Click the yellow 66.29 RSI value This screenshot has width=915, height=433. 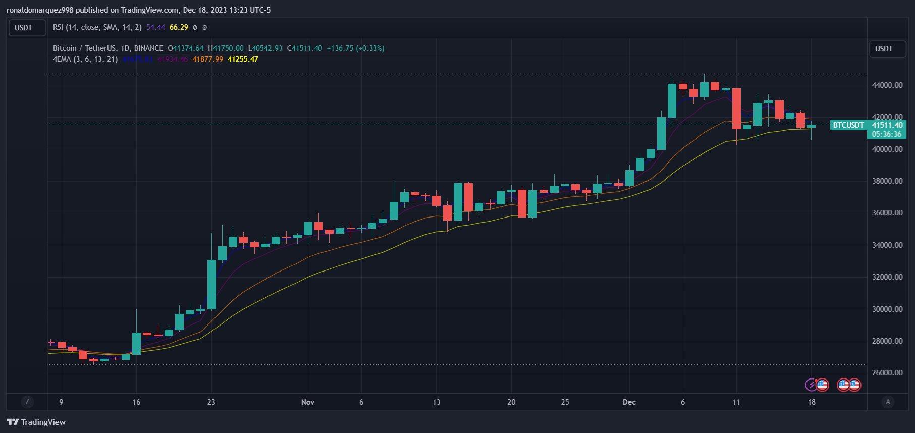point(179,27)
